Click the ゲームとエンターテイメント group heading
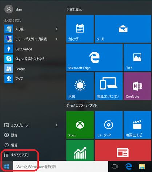The height and width of the screenshot is (172, 152). [x=81, y=105]
